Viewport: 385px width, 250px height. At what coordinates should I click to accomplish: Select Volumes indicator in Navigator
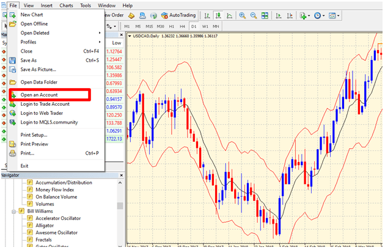coord(45,204)
